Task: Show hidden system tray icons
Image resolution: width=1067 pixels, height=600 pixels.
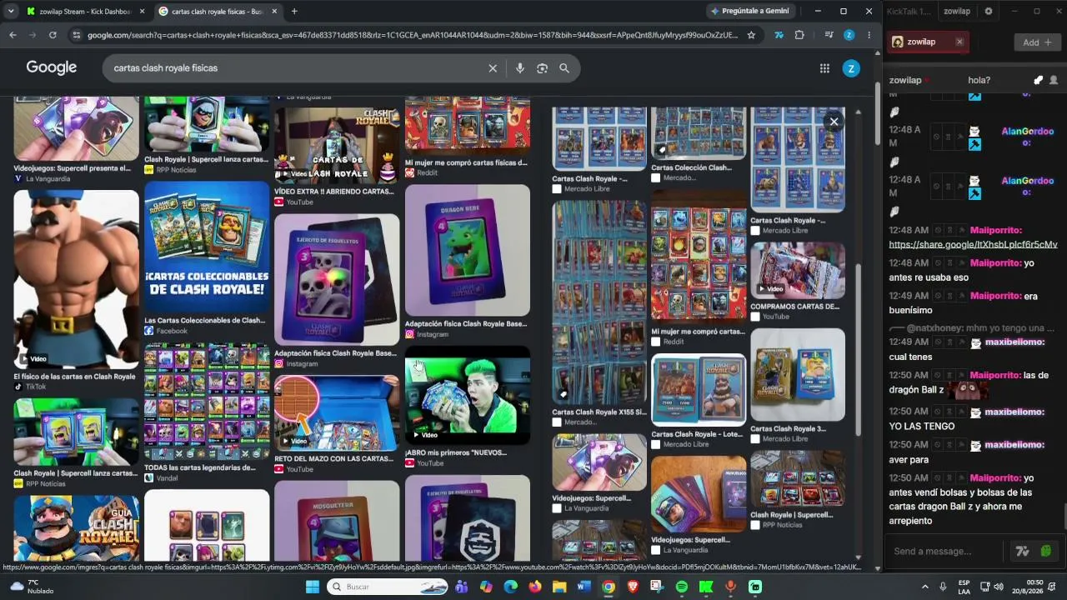Action: pos(924,587)
